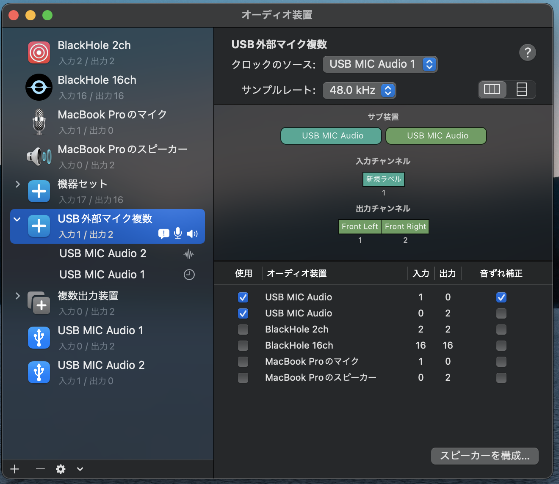Click the オーディオ装置 column header
This screenshot has width=559, height=484.
coord(296,273)
